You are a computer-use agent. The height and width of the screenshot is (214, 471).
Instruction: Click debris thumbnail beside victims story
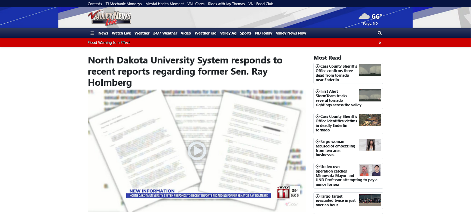[x=370, y=120]
